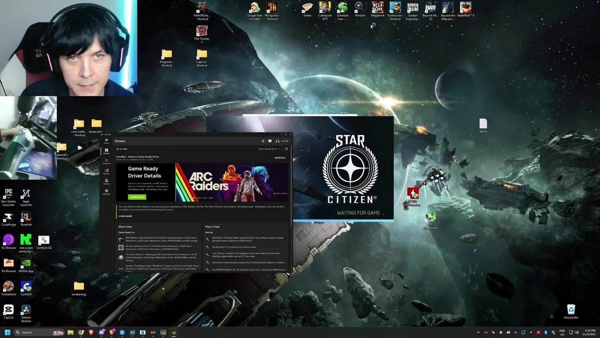This screenshot has height=338, width=600.
Task: Open the System section in NVIDIA sidebar
Action: click(x=106, y=171)
